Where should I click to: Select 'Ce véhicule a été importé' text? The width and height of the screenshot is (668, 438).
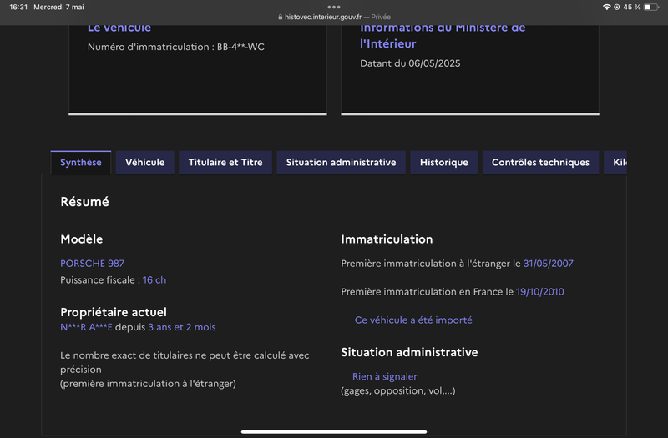[x=413, y=320]
